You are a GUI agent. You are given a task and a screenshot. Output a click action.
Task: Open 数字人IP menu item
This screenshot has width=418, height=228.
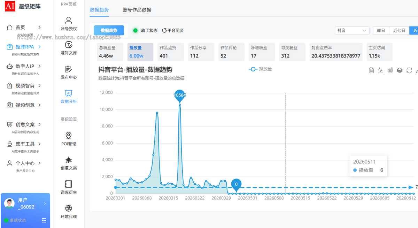click(25, 66)
